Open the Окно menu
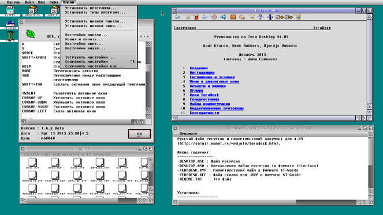Viewport: 383px width, 215px height. [54, 2]
